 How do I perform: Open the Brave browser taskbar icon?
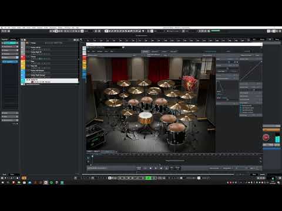[x=14, y=182]
